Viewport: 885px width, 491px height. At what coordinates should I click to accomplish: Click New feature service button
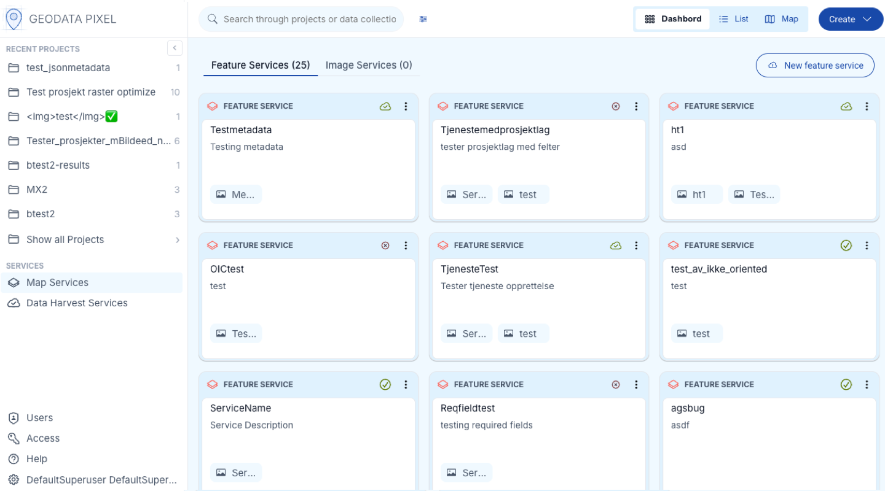(815, 65)
